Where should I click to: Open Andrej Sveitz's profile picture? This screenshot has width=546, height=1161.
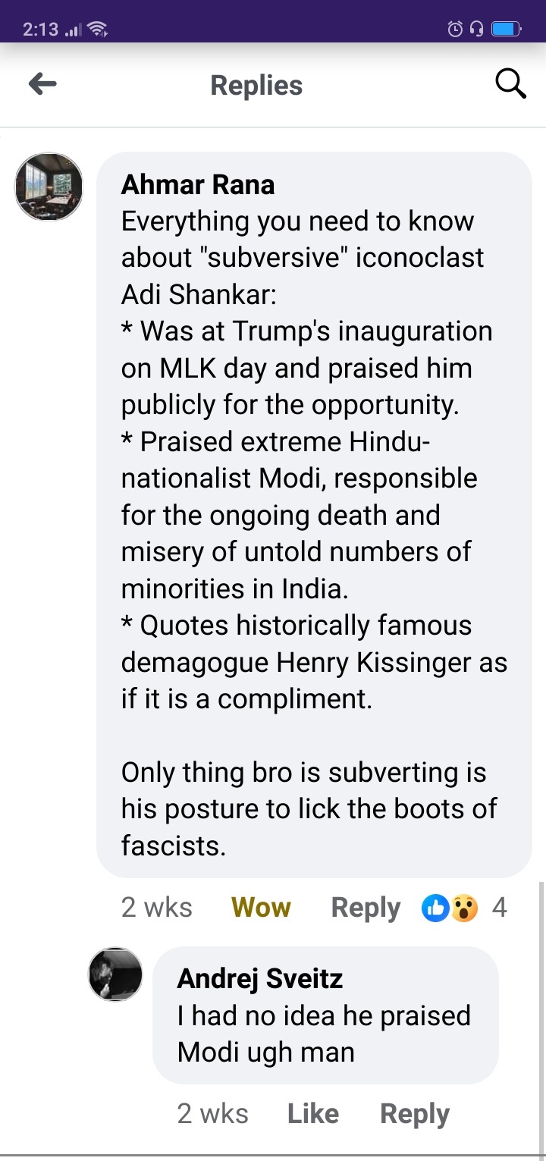pyautogui.click(x=115, y=974)
